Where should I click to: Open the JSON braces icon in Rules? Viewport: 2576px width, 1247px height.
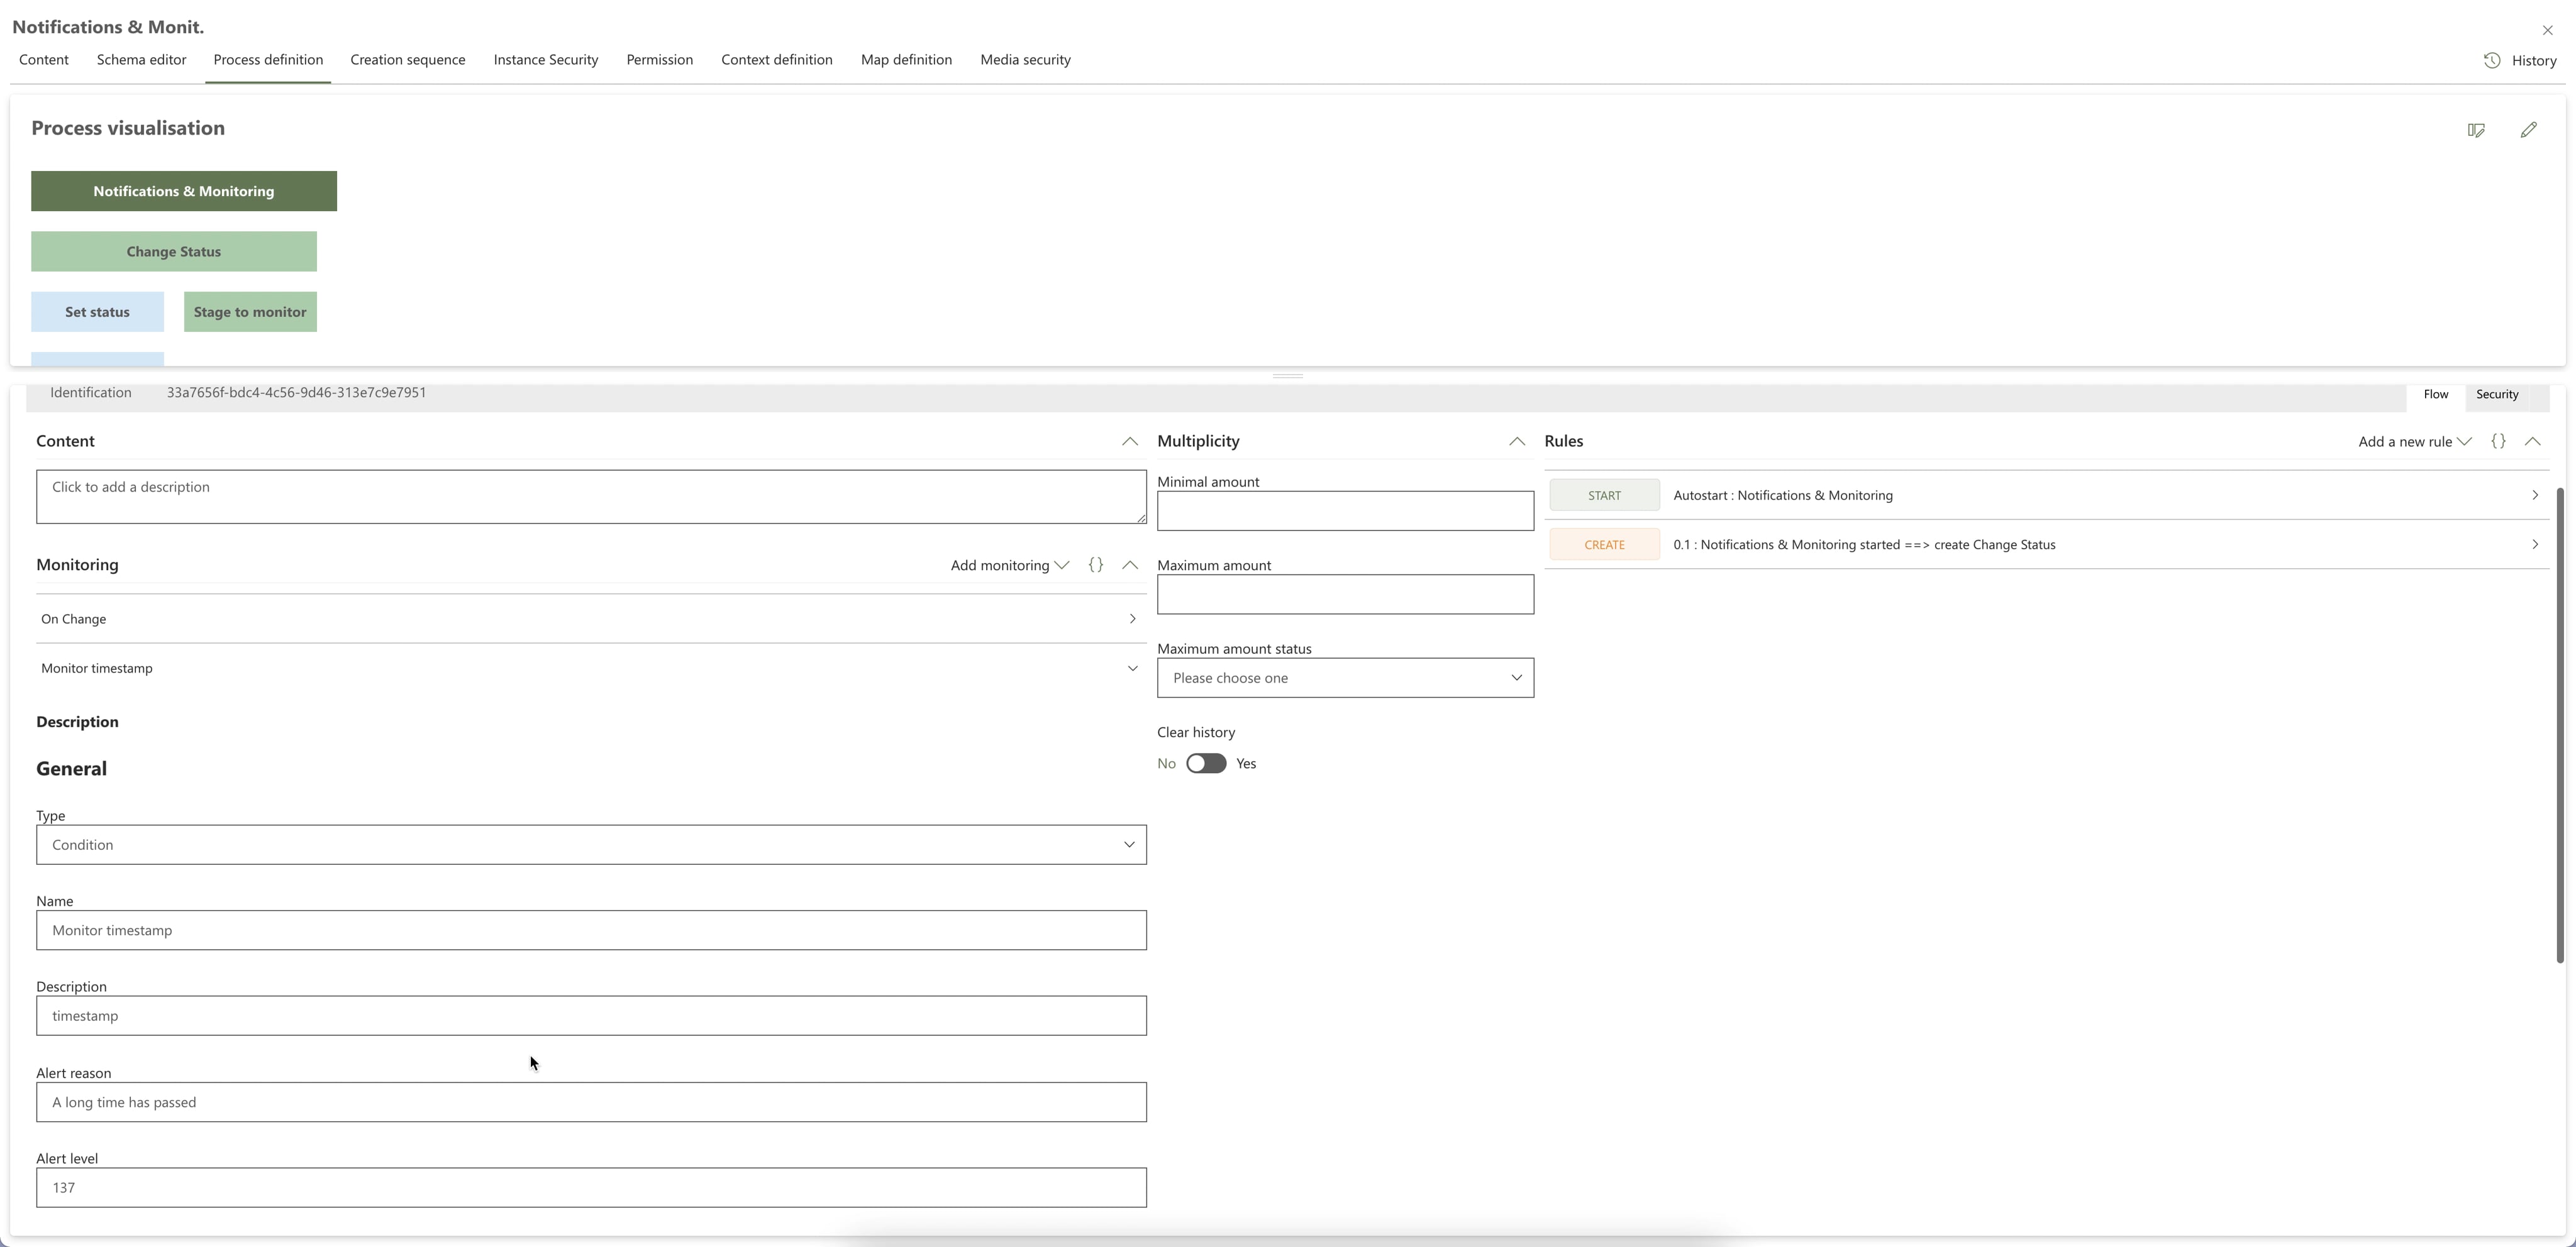coord(2498,442)
